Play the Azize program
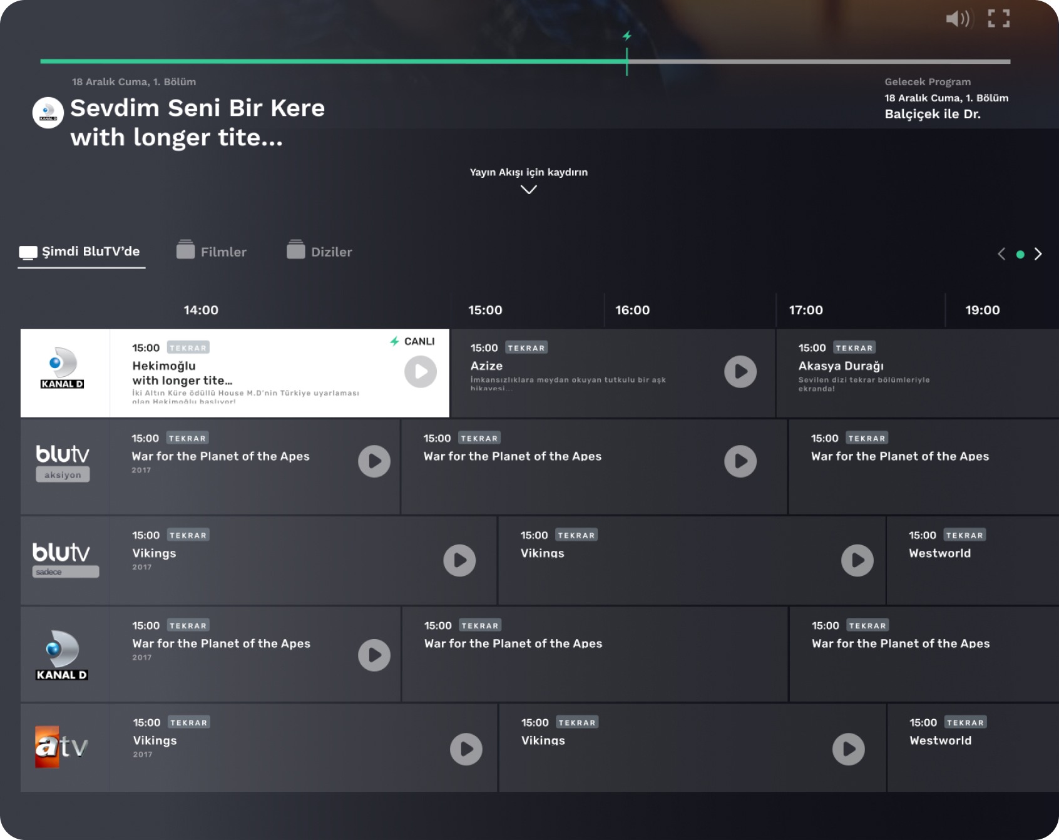The height and width of the screenshot is (840, 1059). pyautogui.click(x=740, y=372)
